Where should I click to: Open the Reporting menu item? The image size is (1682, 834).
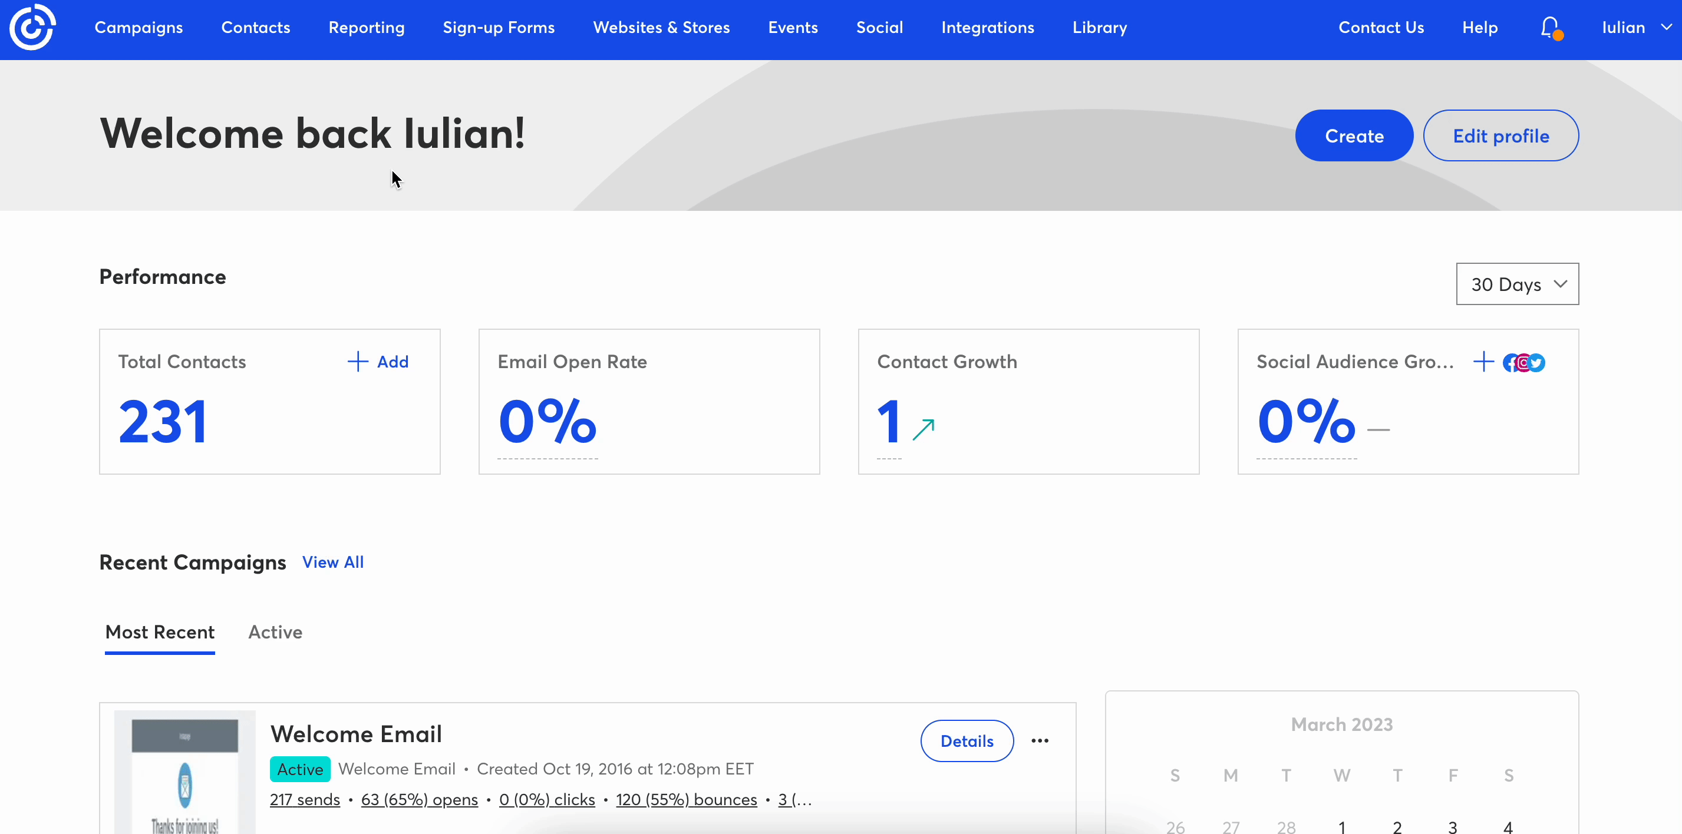tap(367, 28)
